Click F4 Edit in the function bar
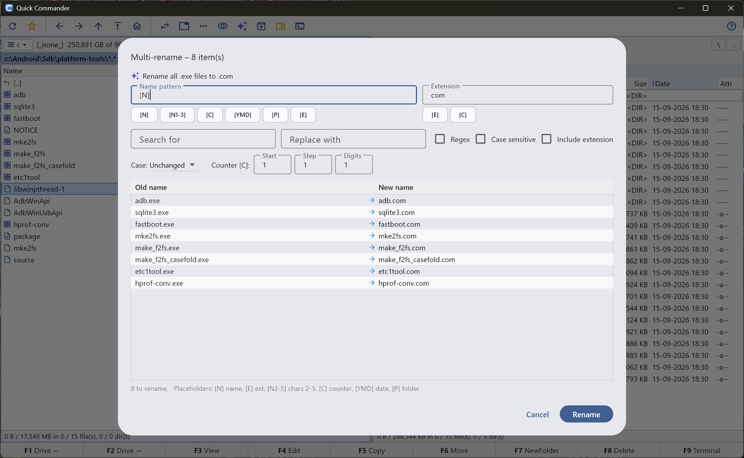744x458 pixels. [x=289, y=450]
